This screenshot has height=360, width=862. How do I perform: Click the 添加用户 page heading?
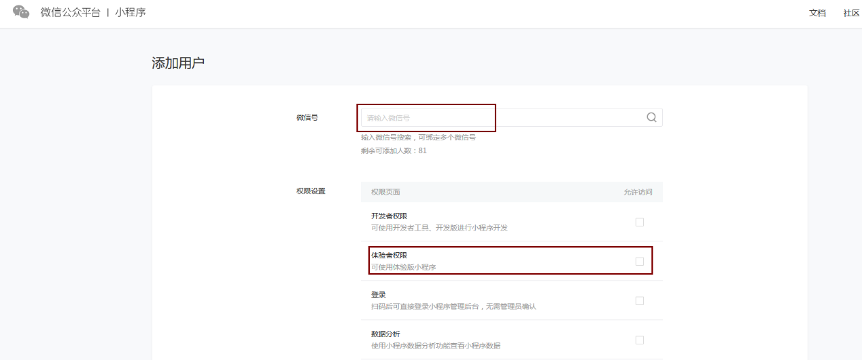[178, 63]
